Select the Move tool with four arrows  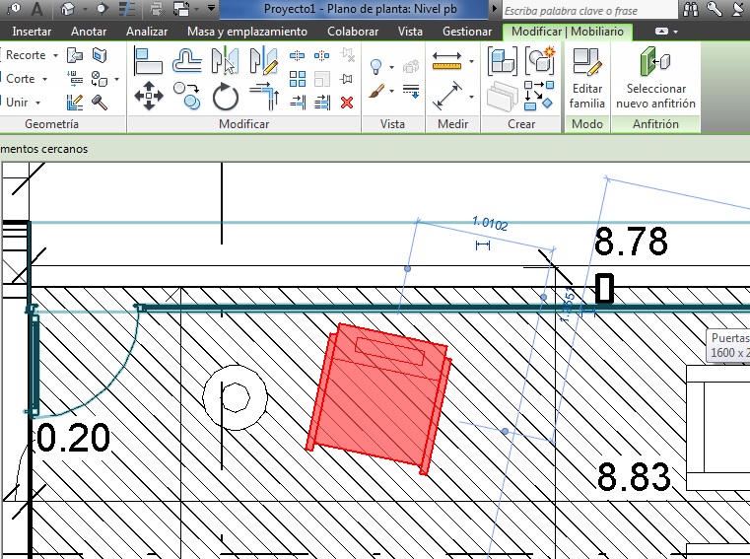point(148,96)
